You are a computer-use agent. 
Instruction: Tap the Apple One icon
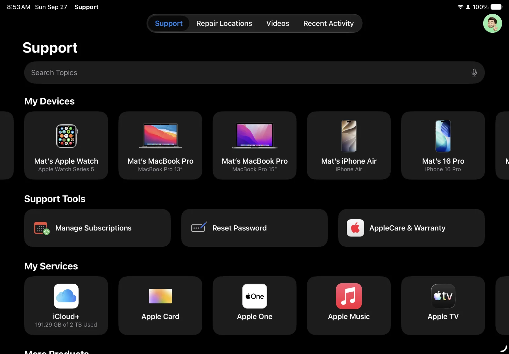(255, 296)
